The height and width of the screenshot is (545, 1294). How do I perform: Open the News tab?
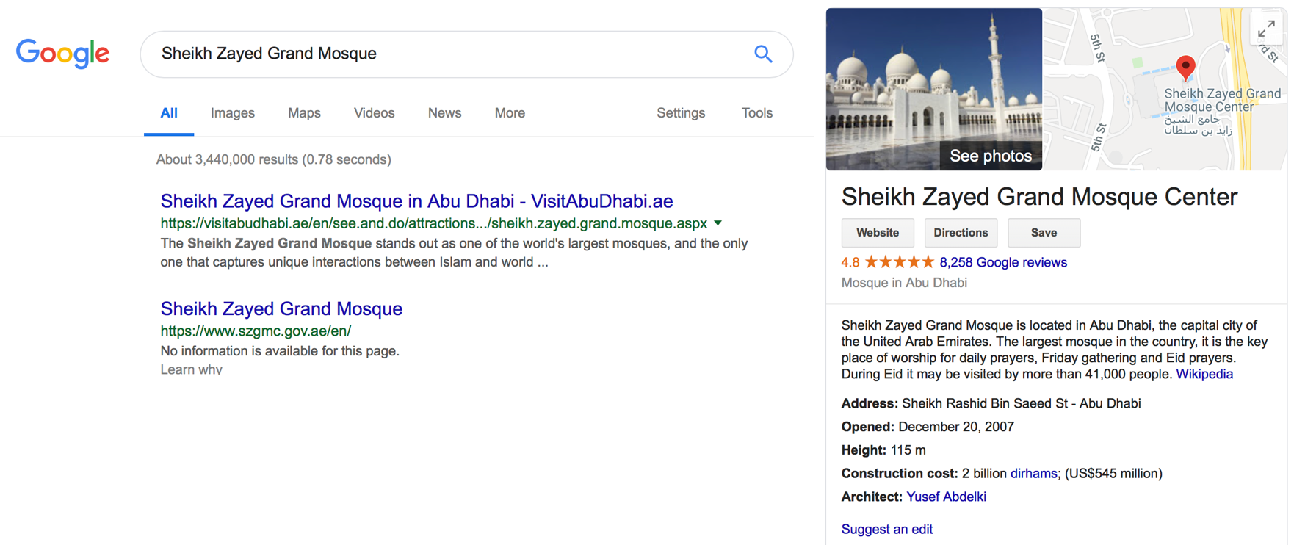click(444, 113)
